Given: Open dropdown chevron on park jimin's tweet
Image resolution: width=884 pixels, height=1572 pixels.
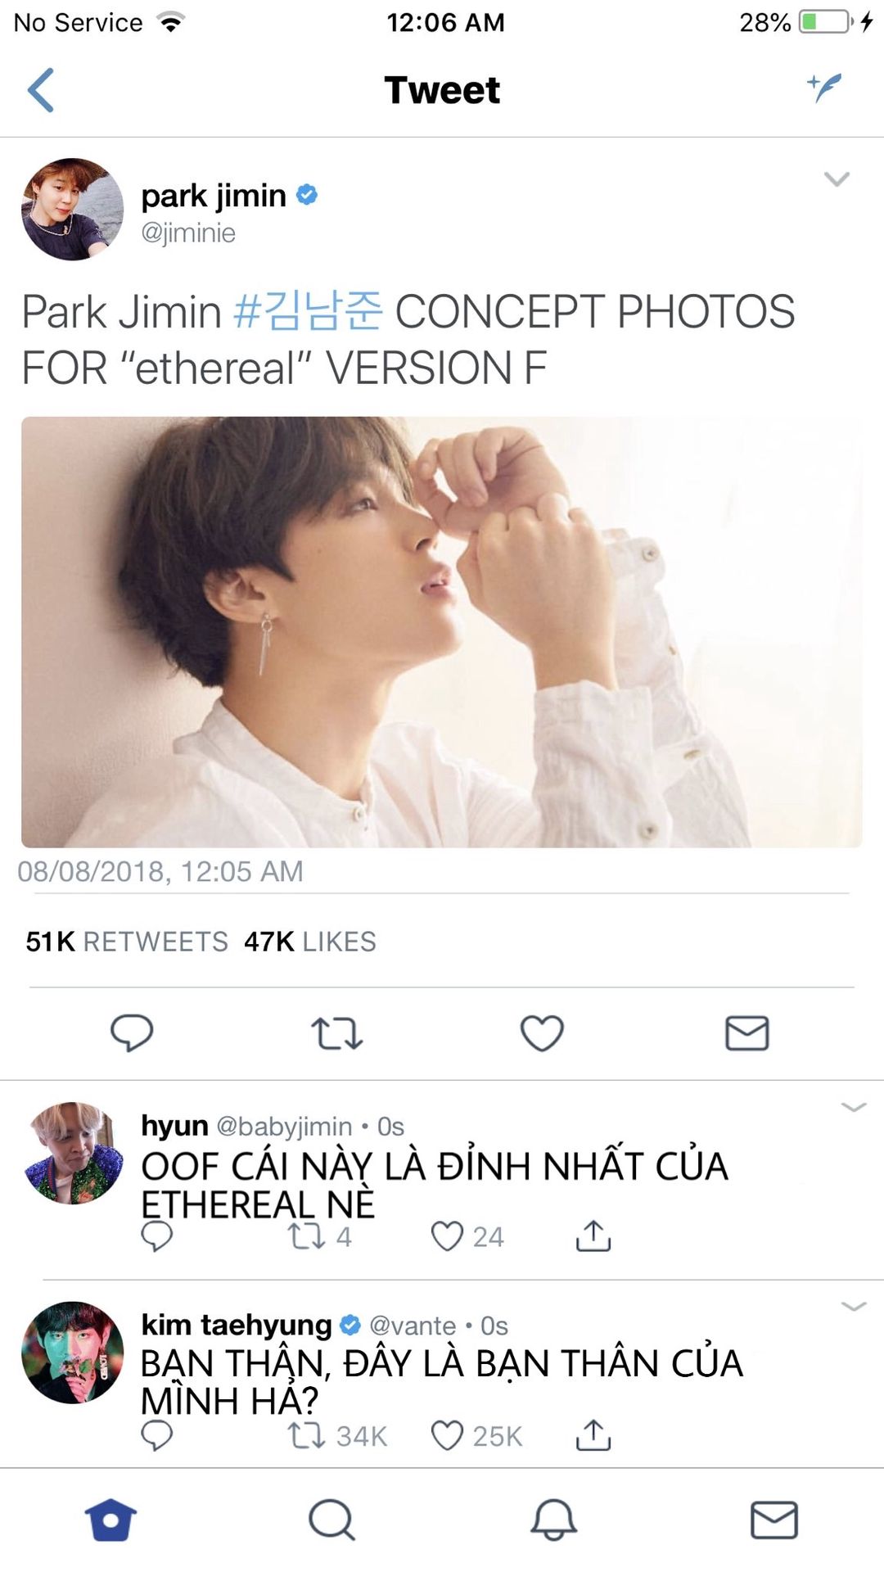Looking at the screenshot, I should 837,178.
